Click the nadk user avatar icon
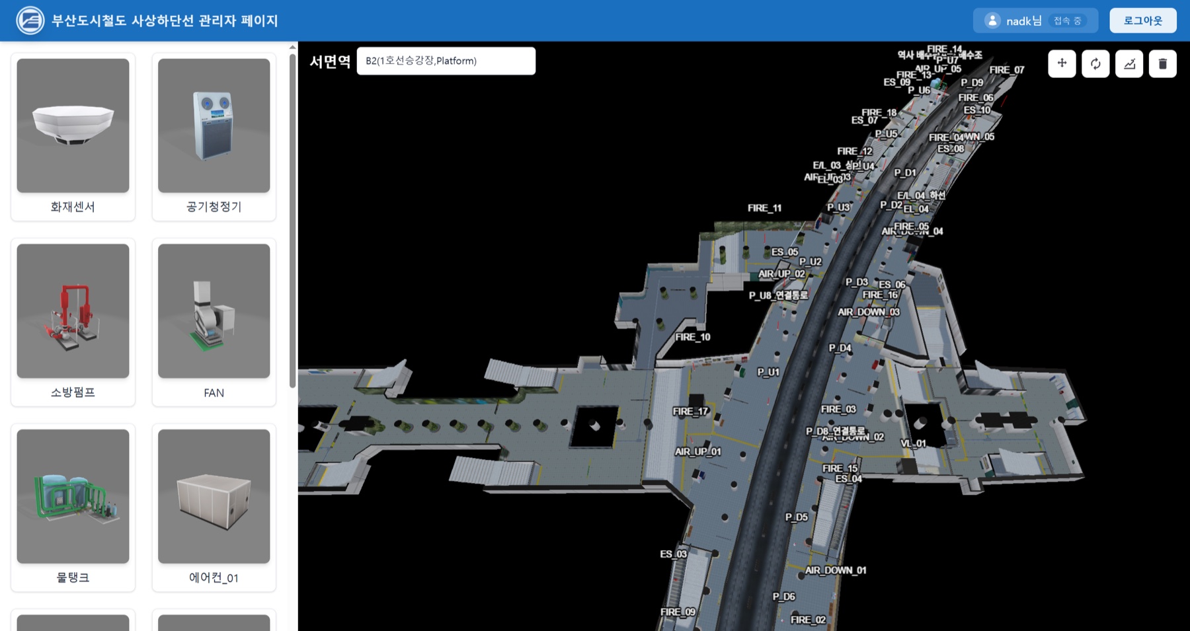The height and width of the screenshot is (631, 1190). coord(992,20)
